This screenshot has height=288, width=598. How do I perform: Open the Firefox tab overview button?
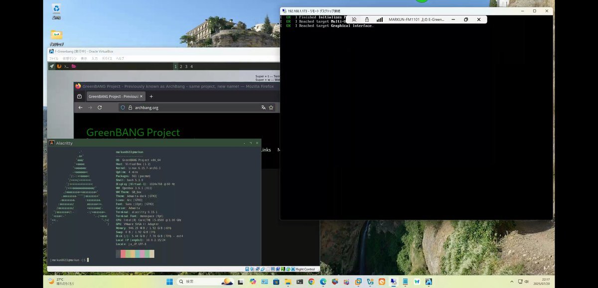tap(78, 96)
